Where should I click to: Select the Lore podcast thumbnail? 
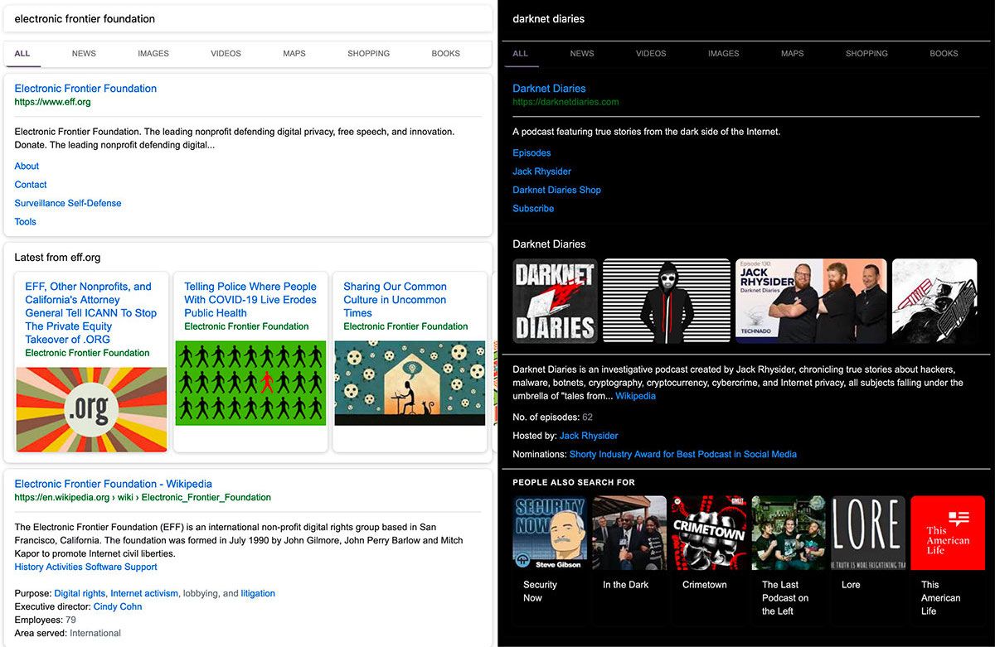tap(867, 533)
